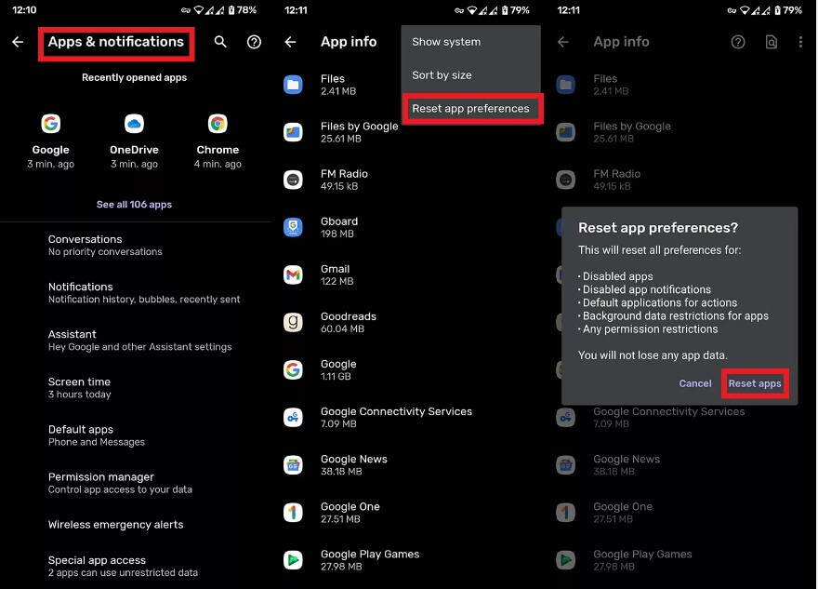Open Notifications settings row
Screen dimensions: 818x589
click(135, 293)
